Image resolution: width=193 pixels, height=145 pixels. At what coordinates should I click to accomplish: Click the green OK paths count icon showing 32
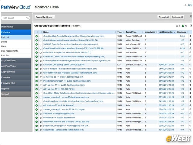click(183, 26)
